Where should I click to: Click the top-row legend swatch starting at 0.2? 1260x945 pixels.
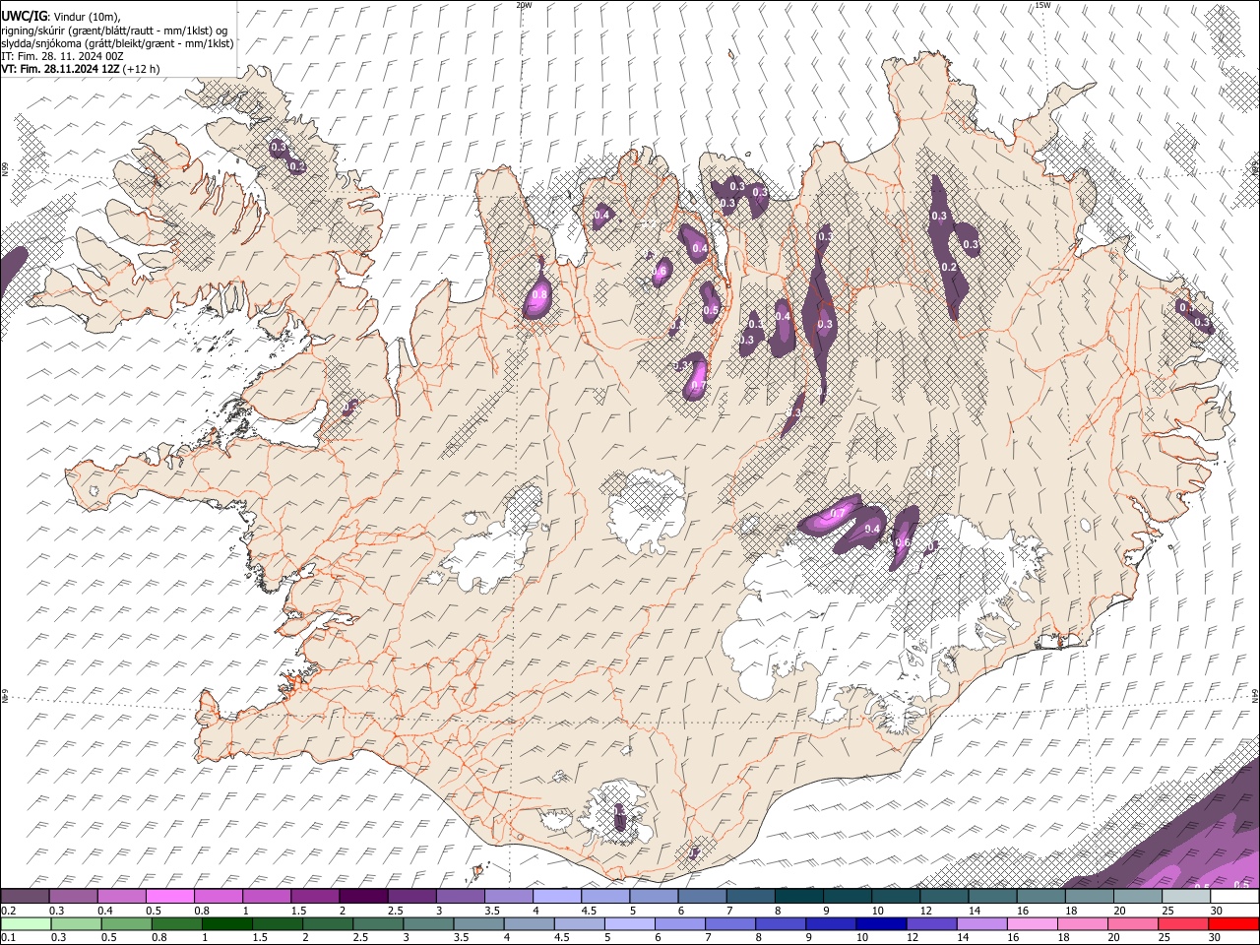[25, 896]
